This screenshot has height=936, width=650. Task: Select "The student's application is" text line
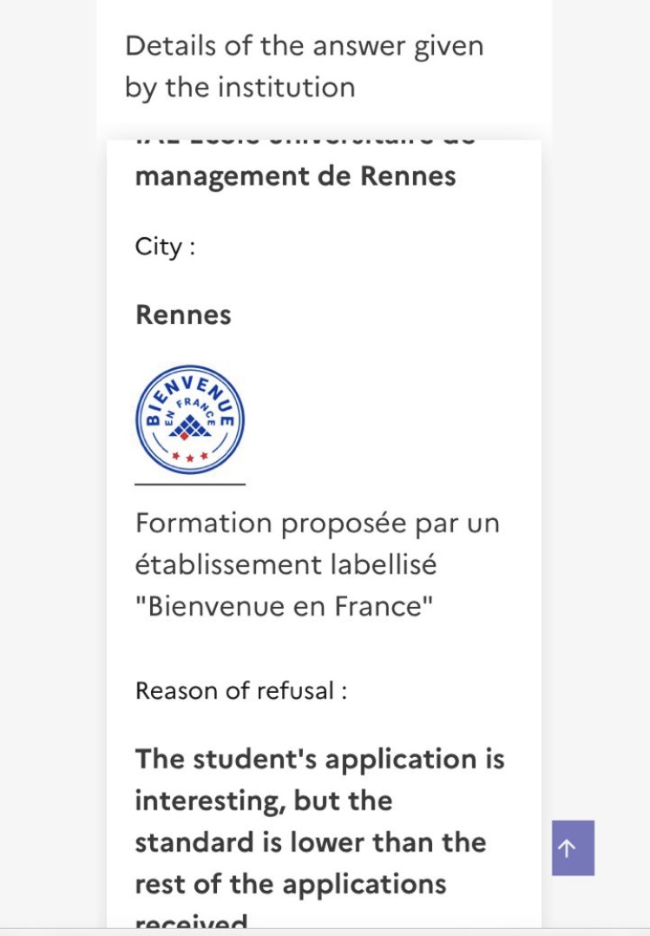[319, 759]
